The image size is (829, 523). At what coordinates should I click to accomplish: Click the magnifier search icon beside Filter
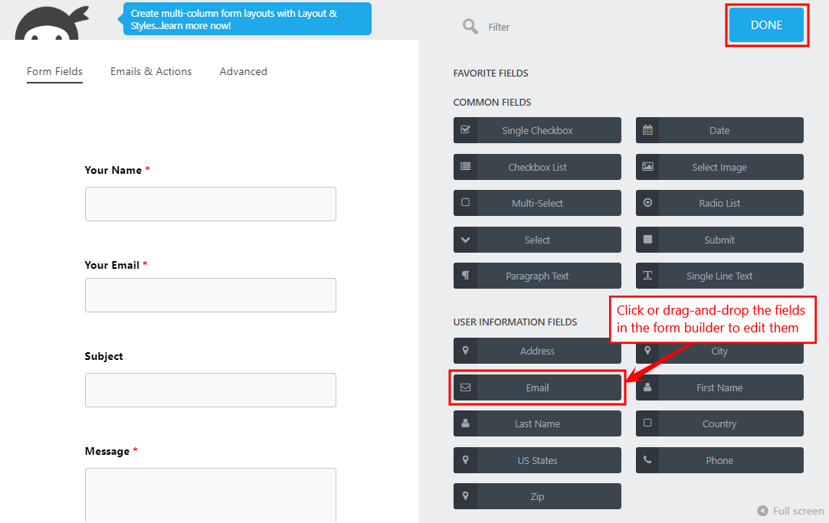click(x=470, y=27)
